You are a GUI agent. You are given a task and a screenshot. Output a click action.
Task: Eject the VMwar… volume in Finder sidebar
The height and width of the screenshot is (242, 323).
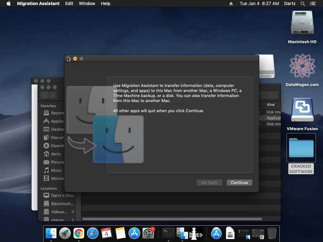[73, 212]
